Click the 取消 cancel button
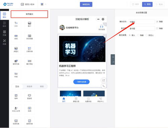The width and height of the screenshot is (168, 128). pos(159,4)
